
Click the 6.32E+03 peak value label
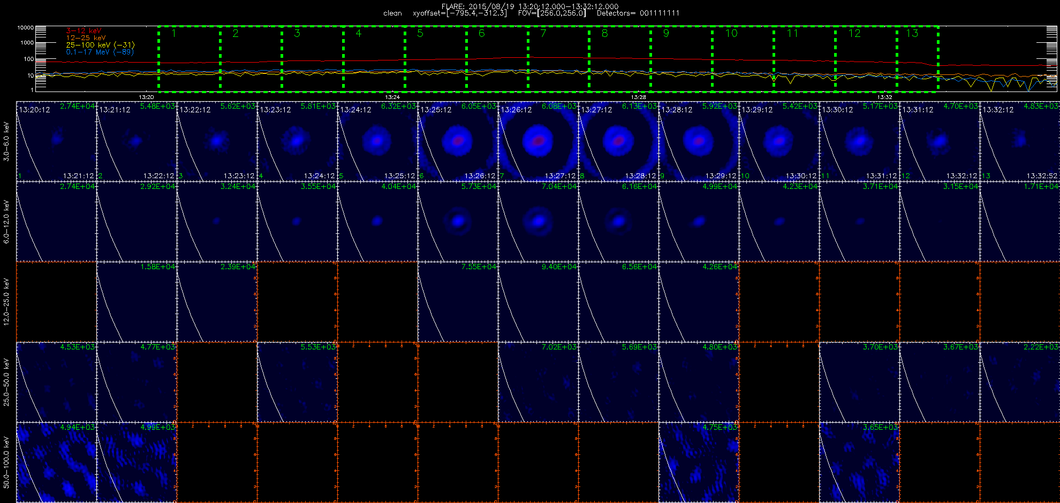click(399, 106)
